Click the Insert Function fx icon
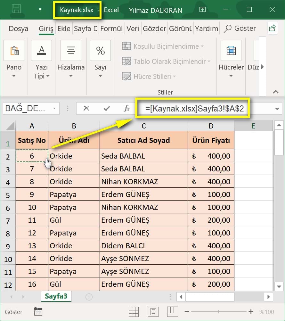Viewport: 285px width, 321px height. [x=126, y=108]
